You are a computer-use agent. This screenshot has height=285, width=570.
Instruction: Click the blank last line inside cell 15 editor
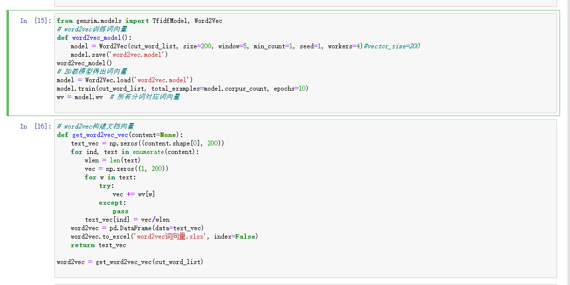pyautogui.click(x=305, y=105)
